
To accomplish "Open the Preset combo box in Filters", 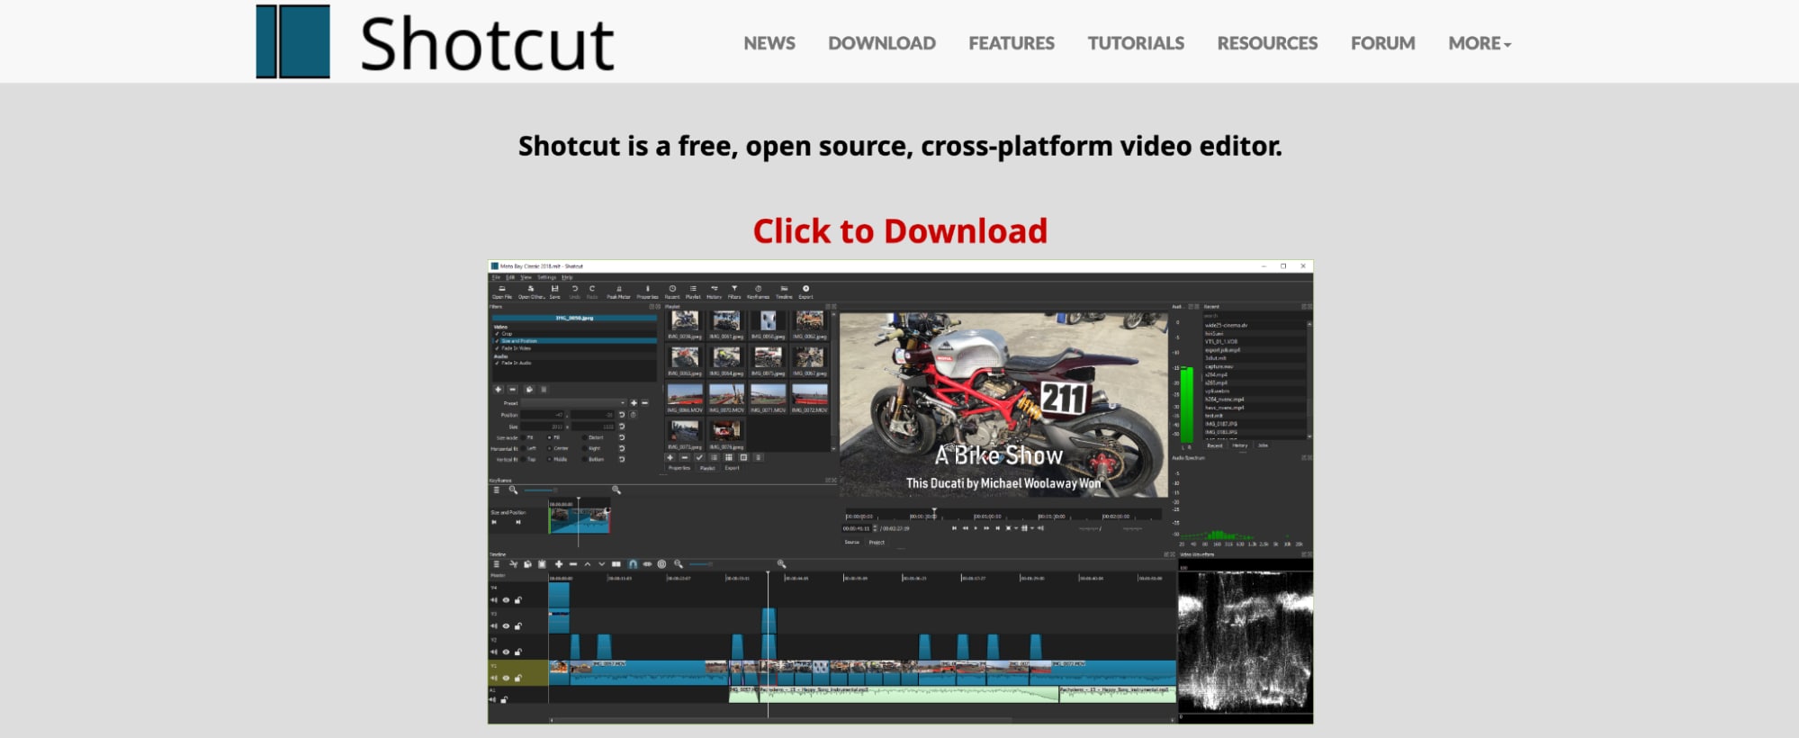I will [x=574, y=403].
